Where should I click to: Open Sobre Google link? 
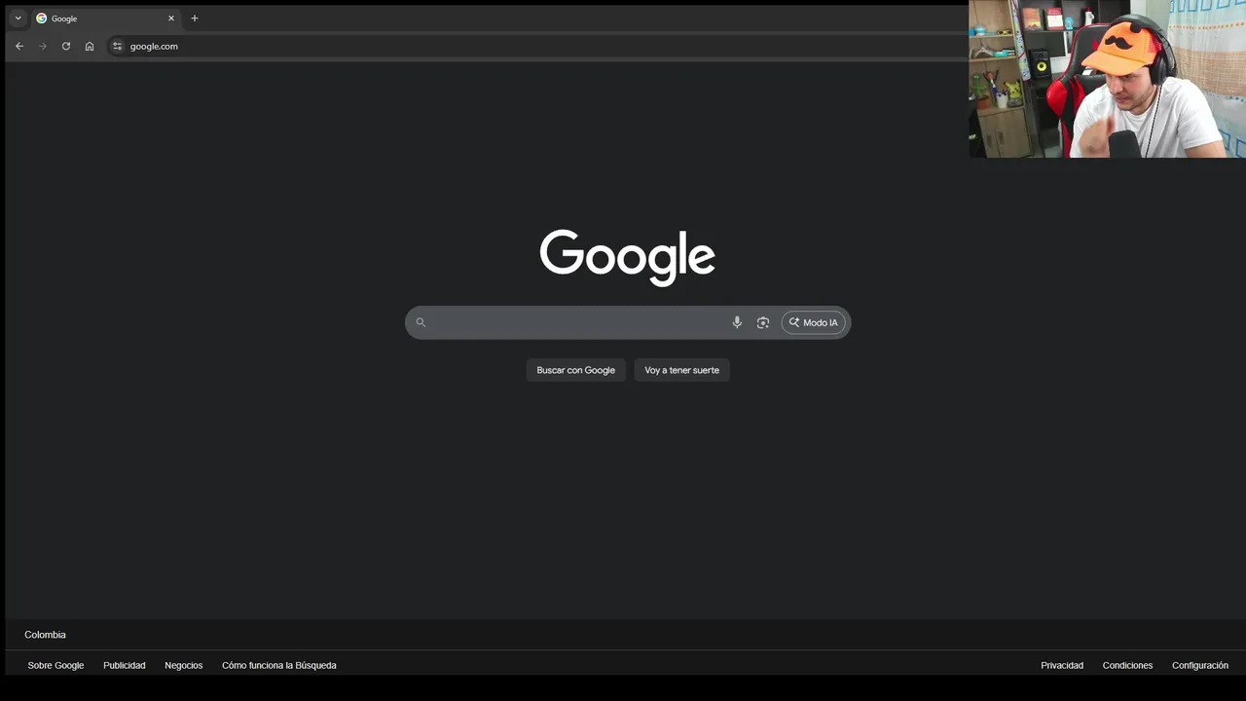[x=55, y=665]
